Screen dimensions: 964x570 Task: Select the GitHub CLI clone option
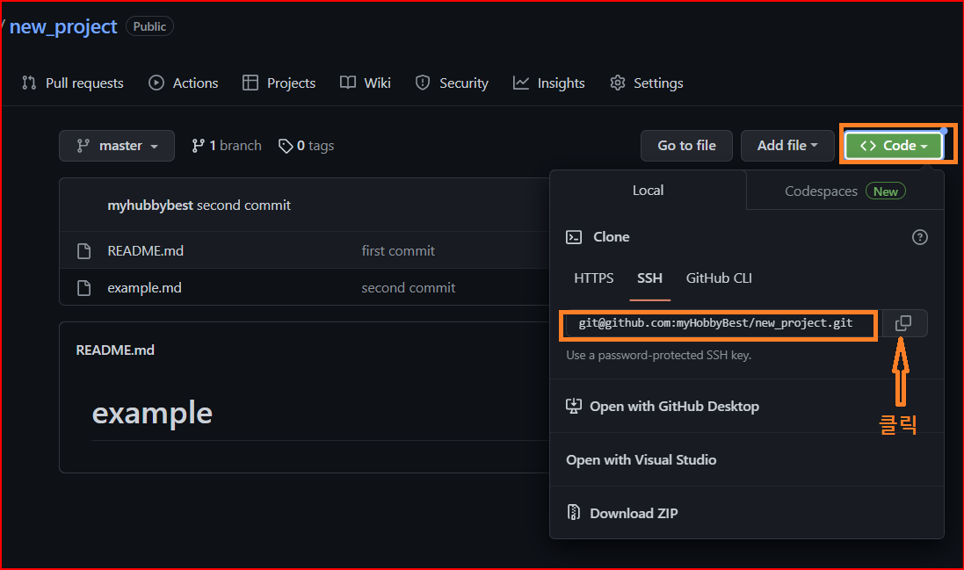[719, 278]
